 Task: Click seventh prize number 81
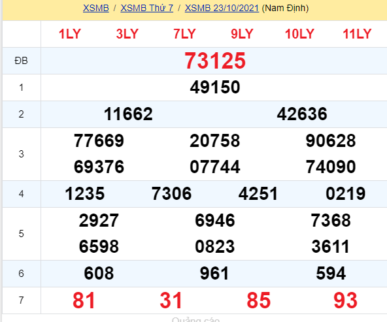point(84,300)
